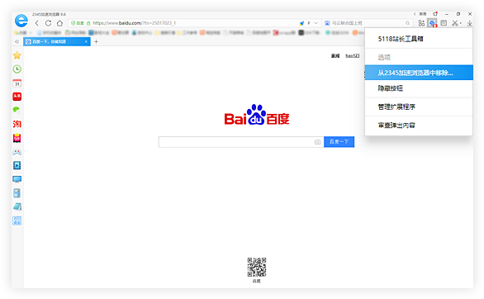Expand the address bar dropdown chevron
This screenshot has height=299, width=484.
[x=316, y=23]
